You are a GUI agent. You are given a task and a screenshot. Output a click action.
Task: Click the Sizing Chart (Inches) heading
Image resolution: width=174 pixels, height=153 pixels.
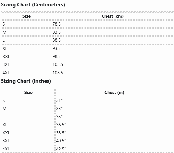[x=26, y=81]
